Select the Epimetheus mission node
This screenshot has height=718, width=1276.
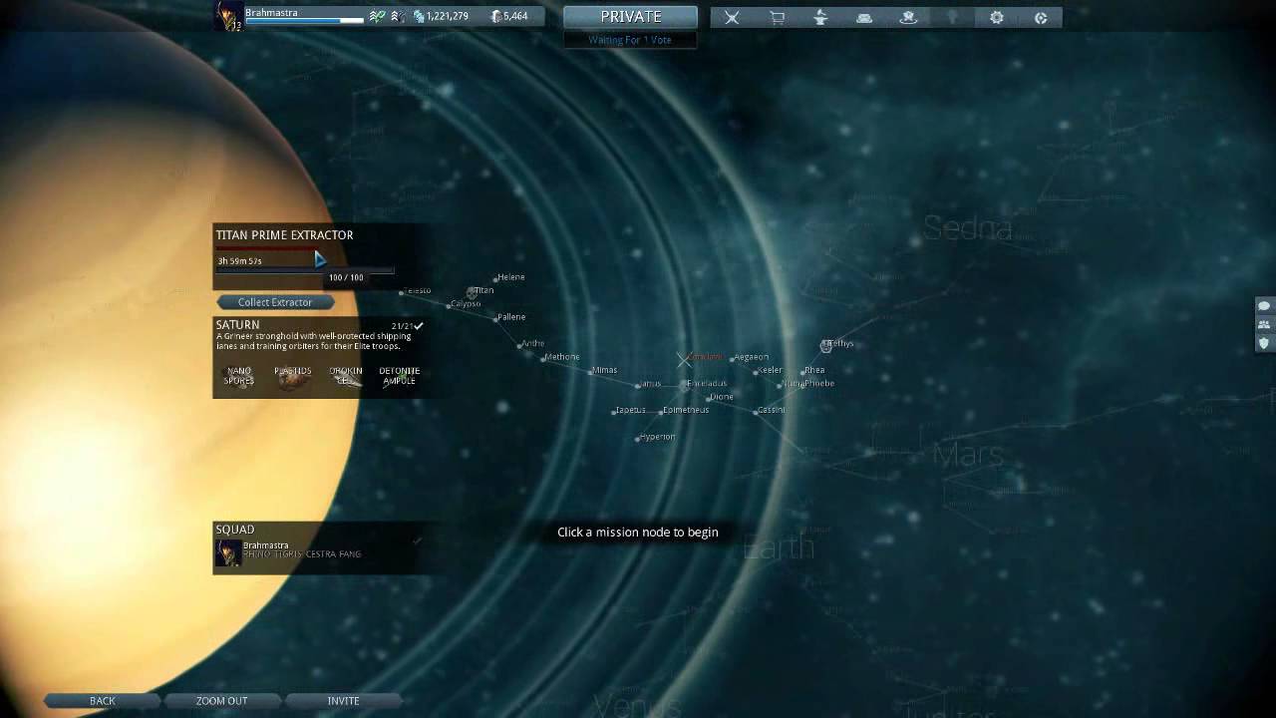(x=661, y=411)
